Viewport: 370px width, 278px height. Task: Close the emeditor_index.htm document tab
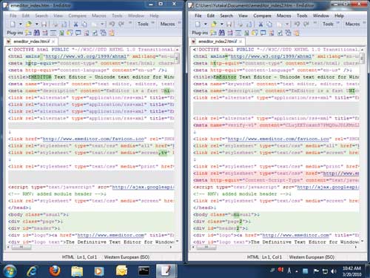[x=53, y=42]
